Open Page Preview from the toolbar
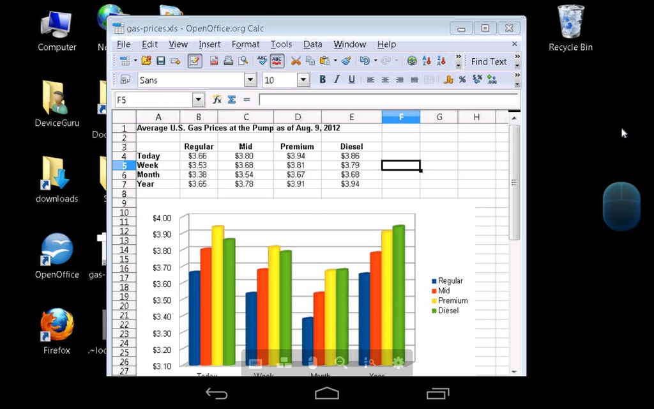The image size is (654, 409). click(243, 61)
